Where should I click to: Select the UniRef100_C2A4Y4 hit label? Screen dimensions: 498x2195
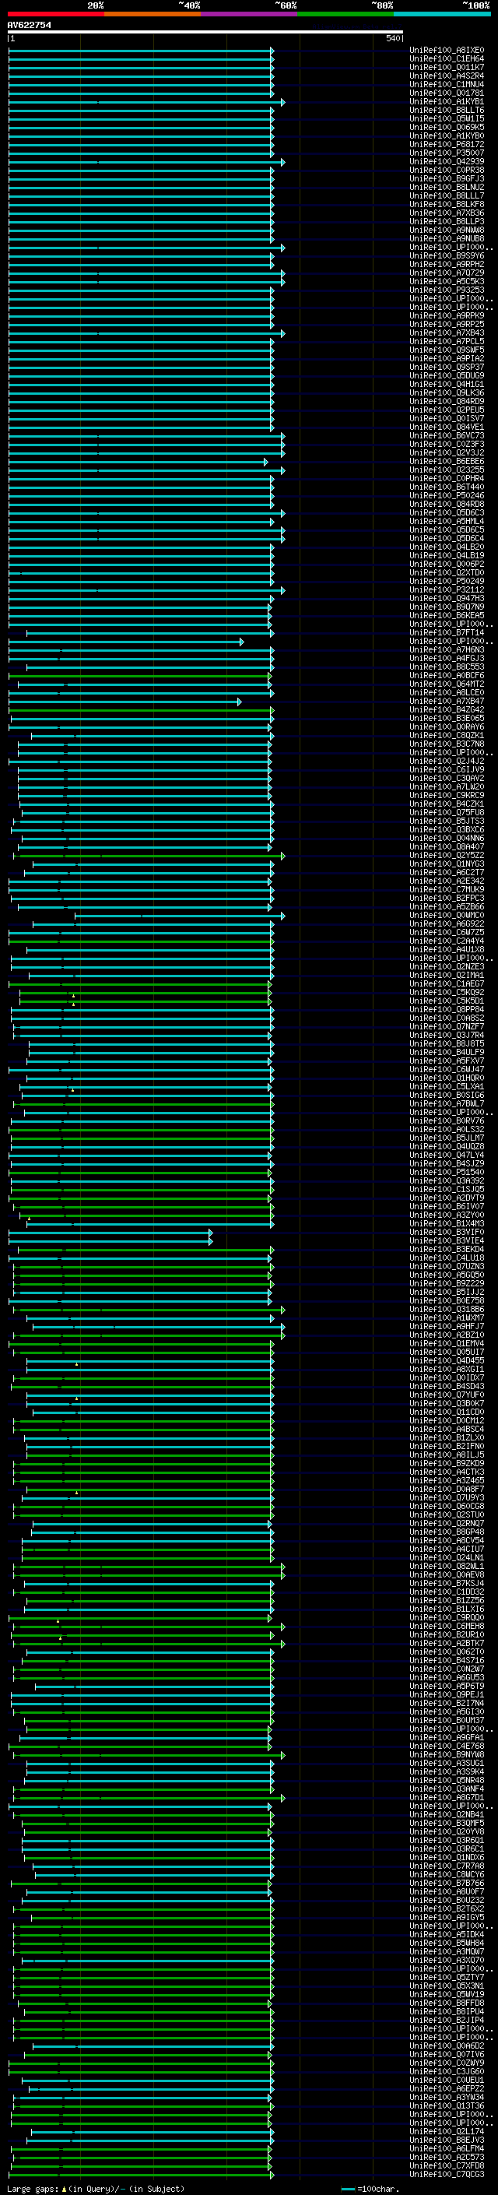point(447,941)
